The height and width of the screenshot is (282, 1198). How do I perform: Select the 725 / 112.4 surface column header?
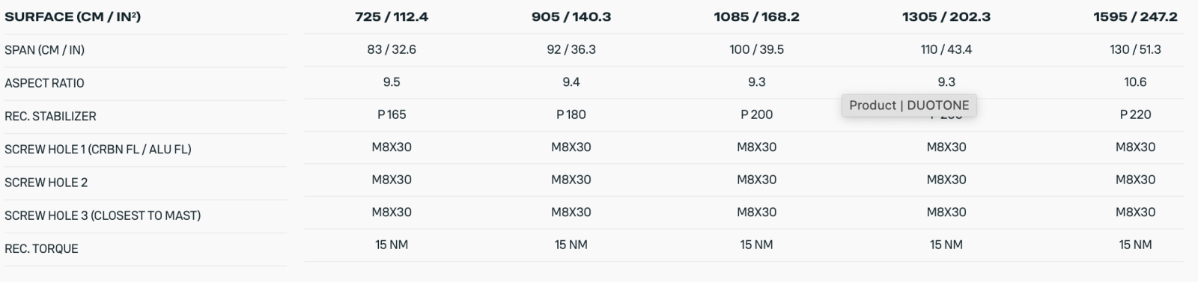392,16
